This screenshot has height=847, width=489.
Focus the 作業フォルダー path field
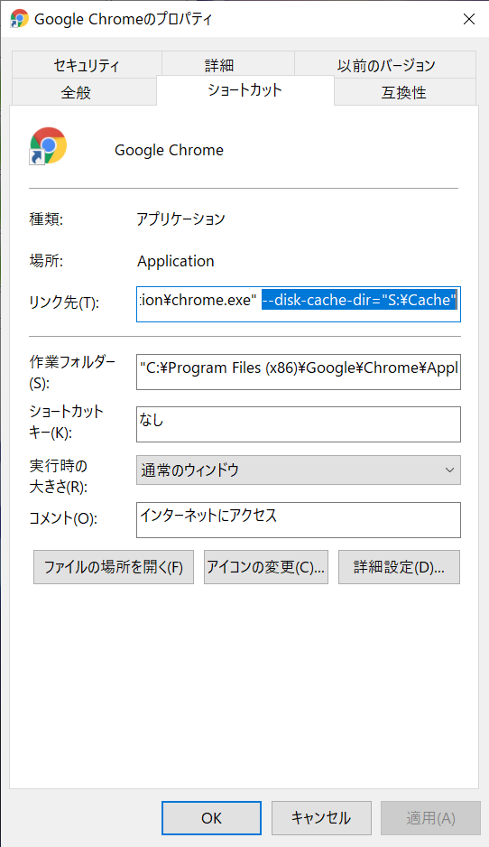pos(299,372)
